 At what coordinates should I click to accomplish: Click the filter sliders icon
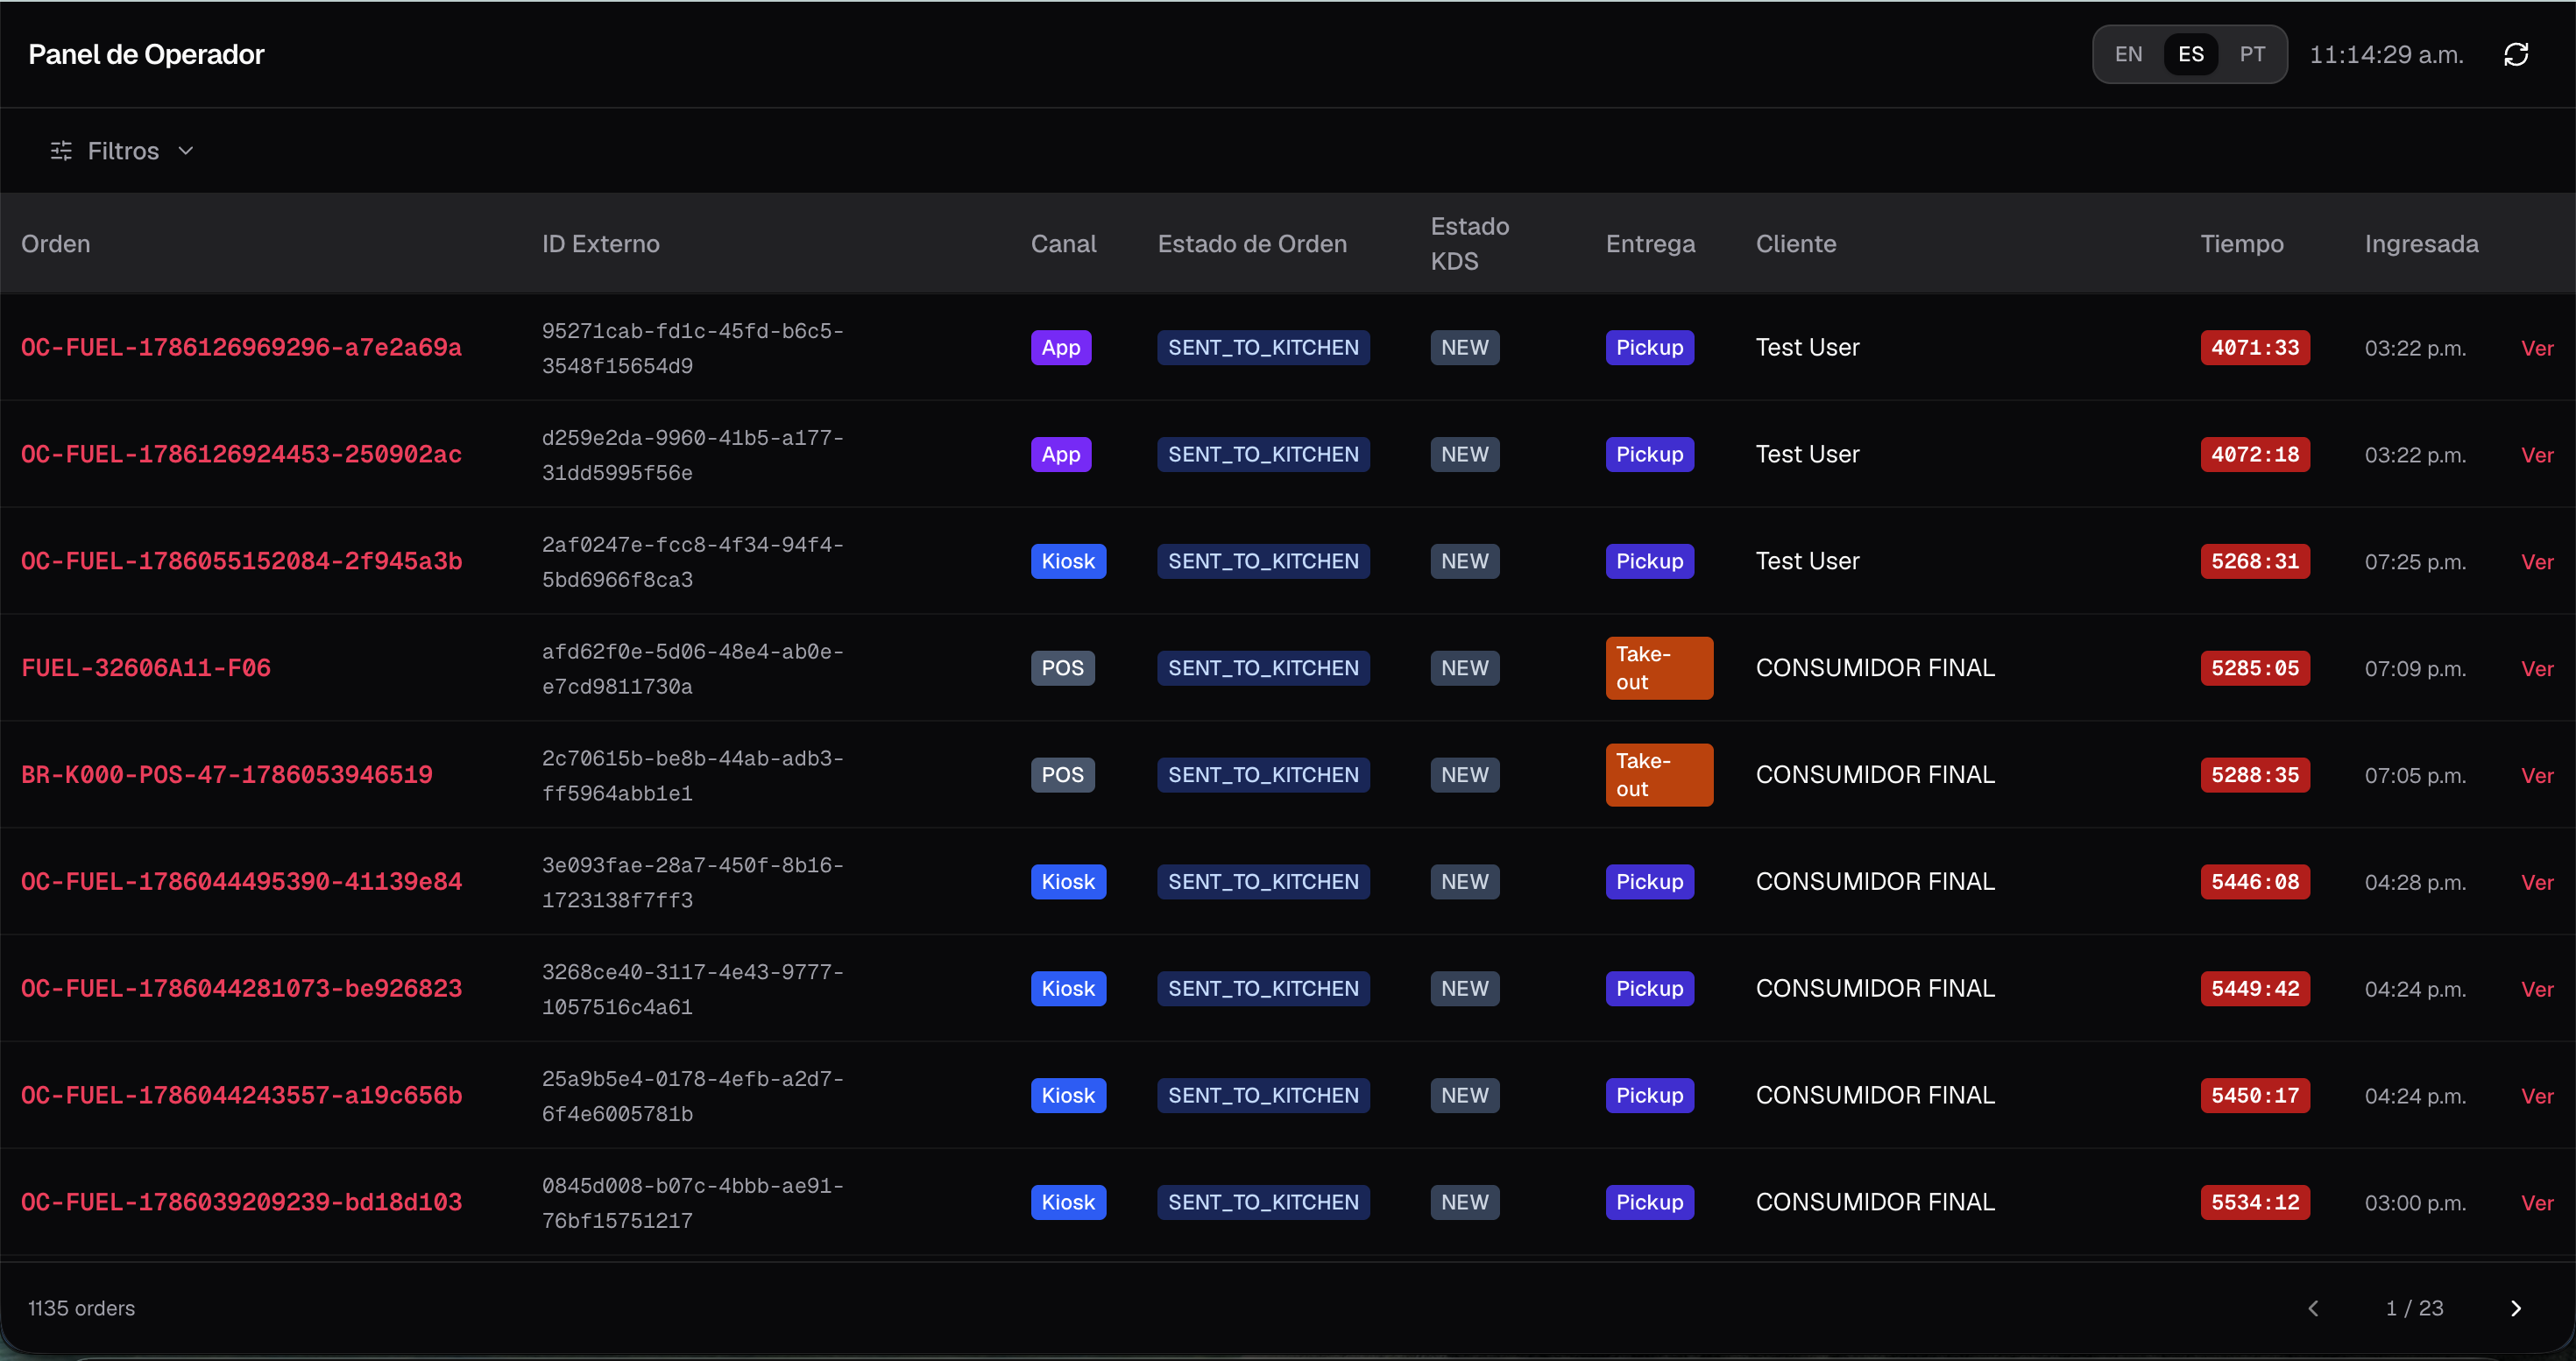(61, 151)
